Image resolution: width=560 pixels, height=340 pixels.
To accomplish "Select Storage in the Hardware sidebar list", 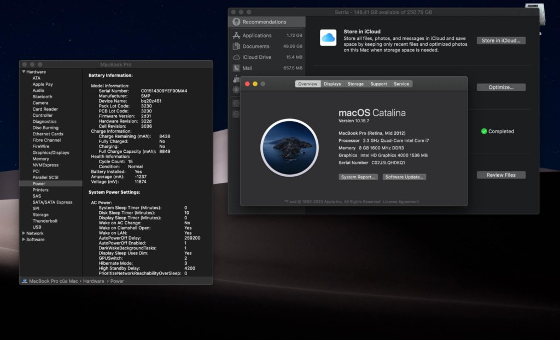I will point(40,214).
